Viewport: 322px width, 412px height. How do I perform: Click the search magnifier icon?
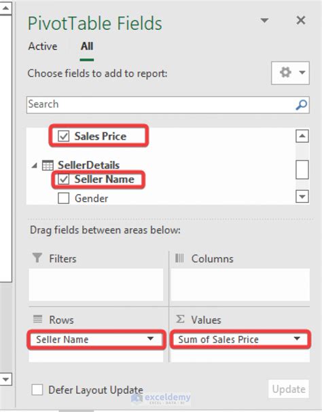(x=301, y=105)
